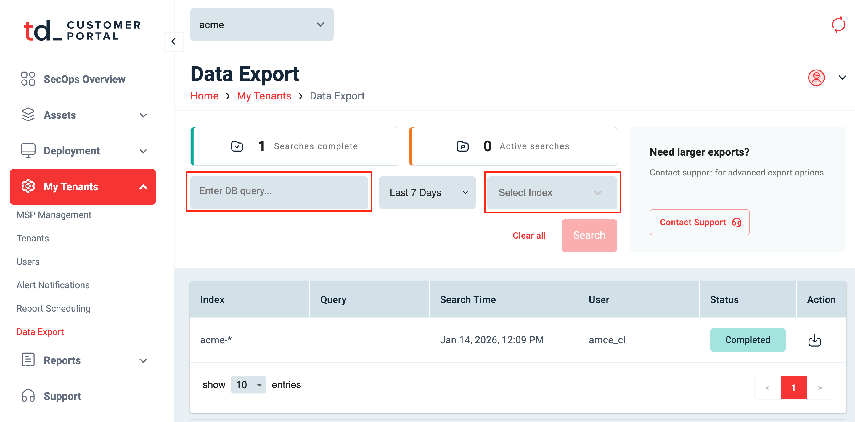Open the Select Index dropdown
Viewport: 855px width, 422px height.
[x=552, y=192]
